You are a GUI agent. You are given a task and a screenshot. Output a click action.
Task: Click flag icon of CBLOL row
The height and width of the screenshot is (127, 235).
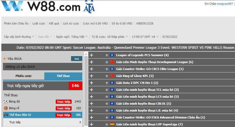point(112,104)
